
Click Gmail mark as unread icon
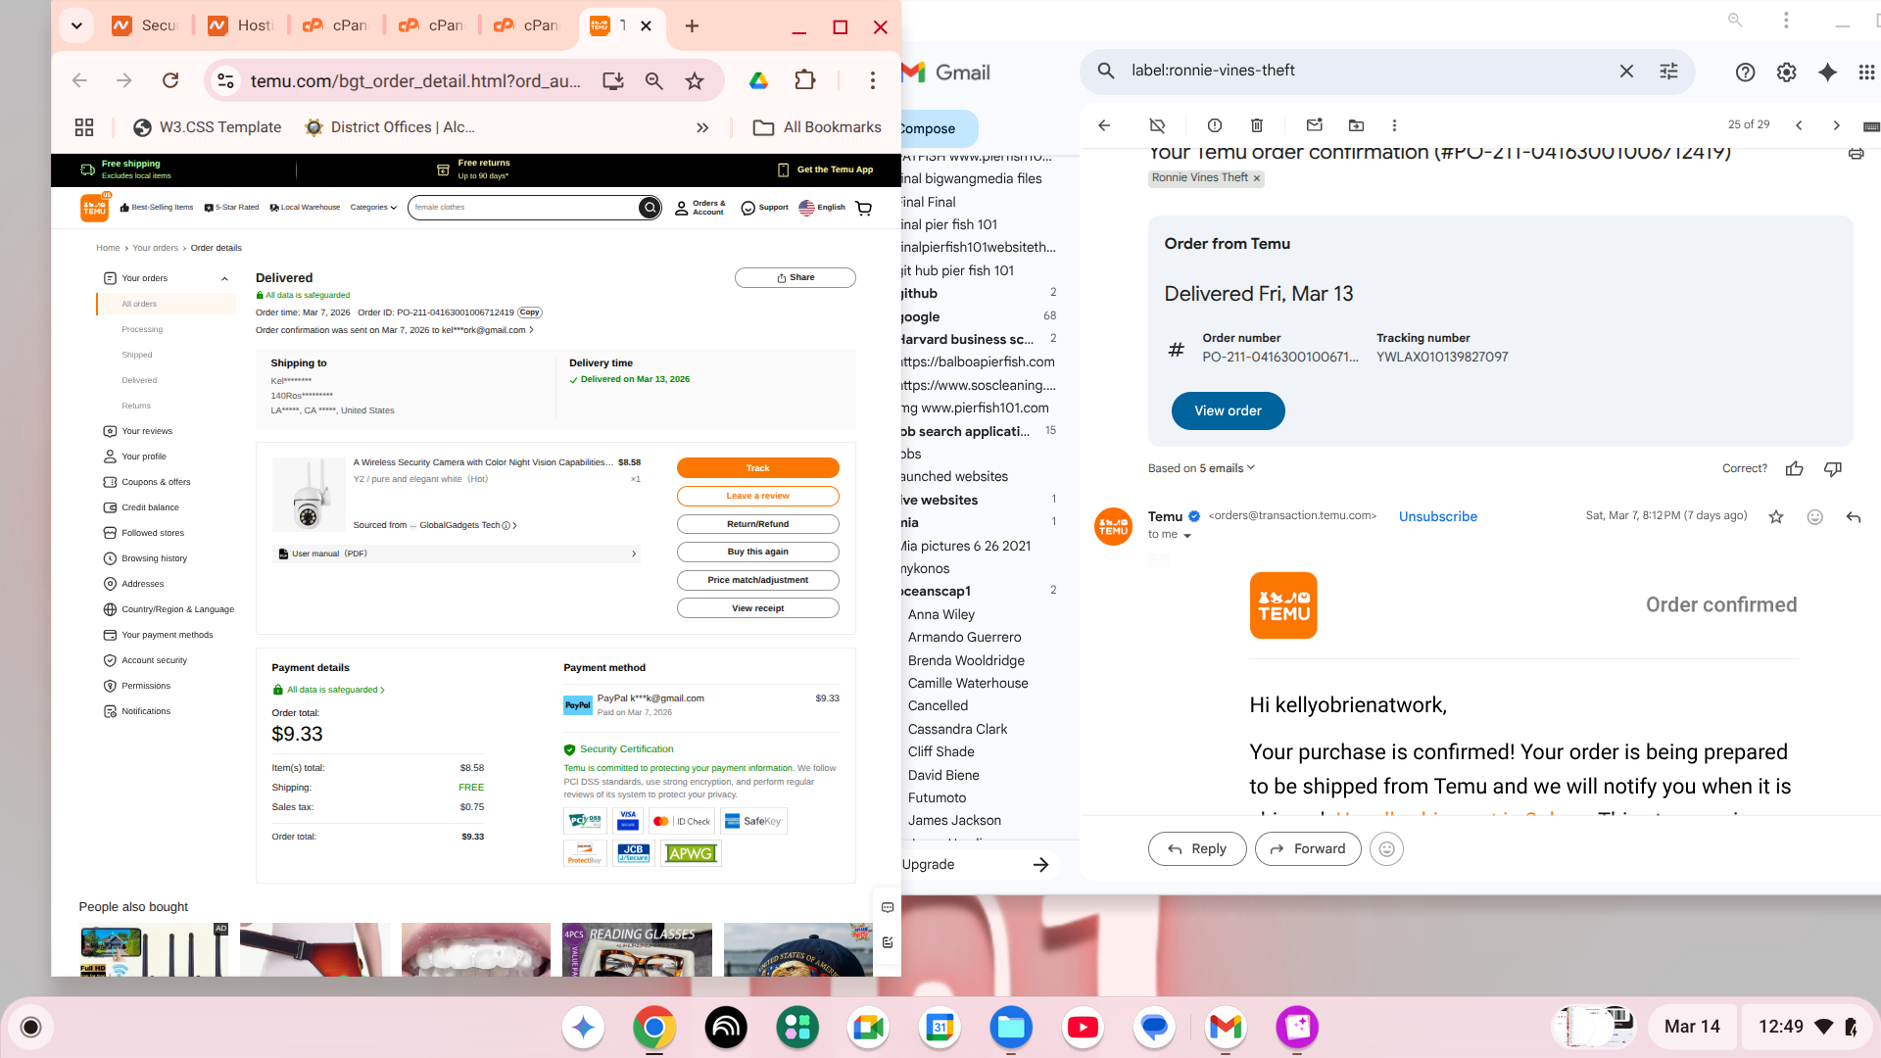click(1315, 125)
